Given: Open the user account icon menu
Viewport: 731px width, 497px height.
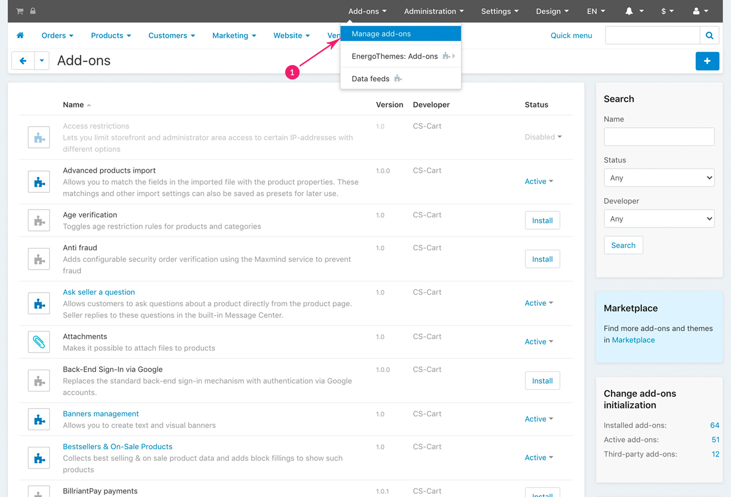Looking at the screenshot, I should (x=700, y=11).
